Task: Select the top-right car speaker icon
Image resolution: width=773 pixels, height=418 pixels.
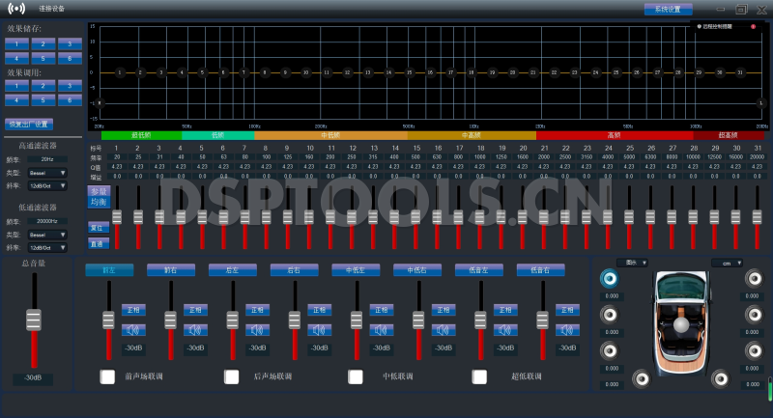Action: pos(752,279)
